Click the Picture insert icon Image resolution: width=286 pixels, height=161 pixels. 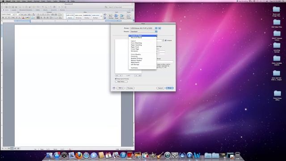(x=122, y=16)
